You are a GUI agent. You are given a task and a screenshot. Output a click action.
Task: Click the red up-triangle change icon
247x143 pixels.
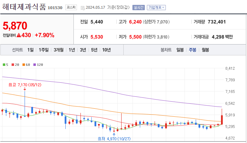tap(19, 35)
